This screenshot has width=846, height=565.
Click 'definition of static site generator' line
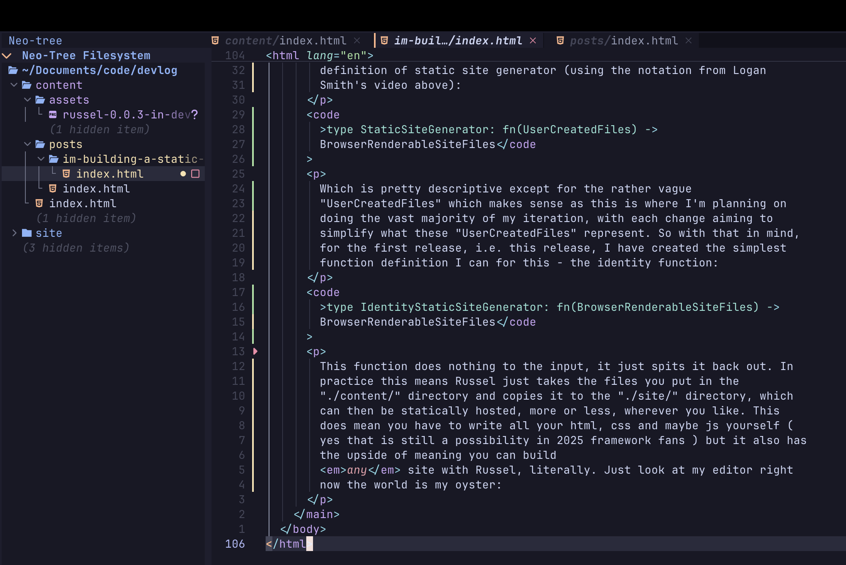543,70
